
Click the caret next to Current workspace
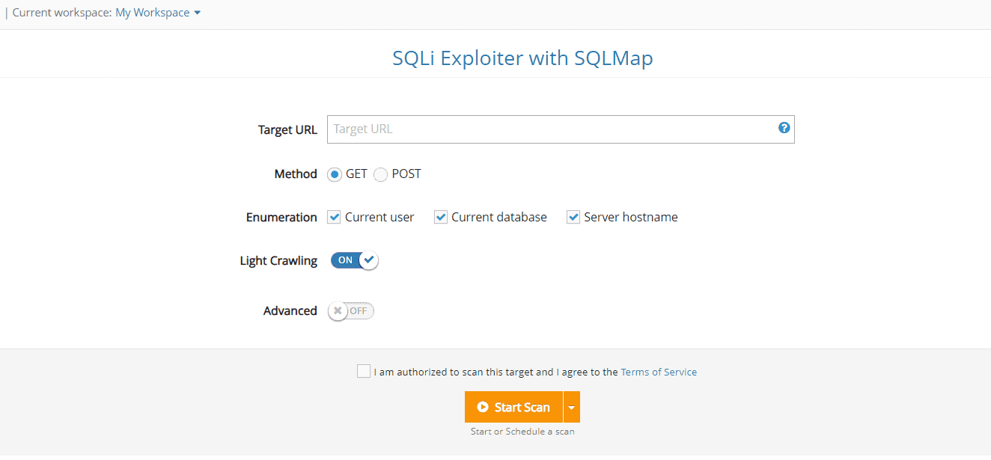tap(197, 13)
